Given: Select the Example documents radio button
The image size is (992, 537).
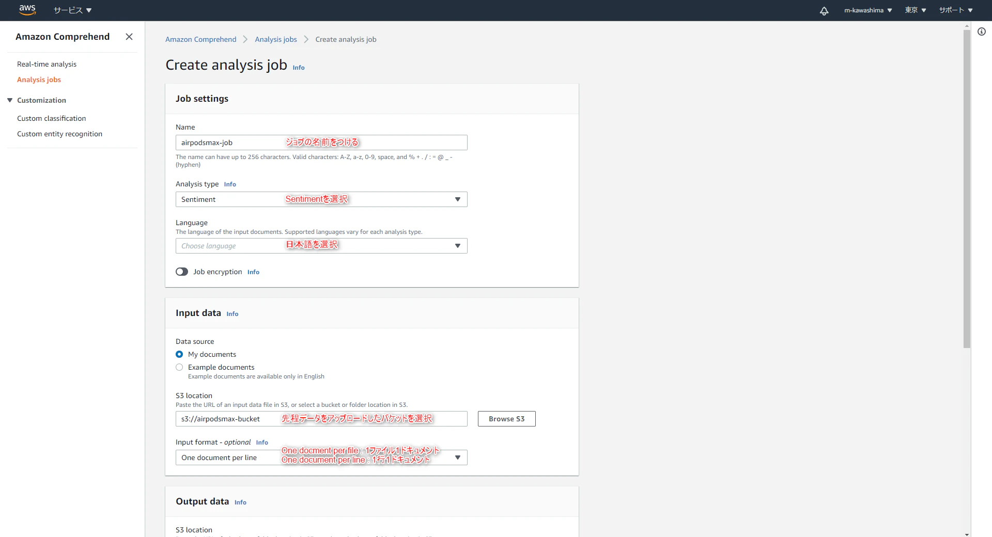Looking at the screenshot, I should [179, 367].
